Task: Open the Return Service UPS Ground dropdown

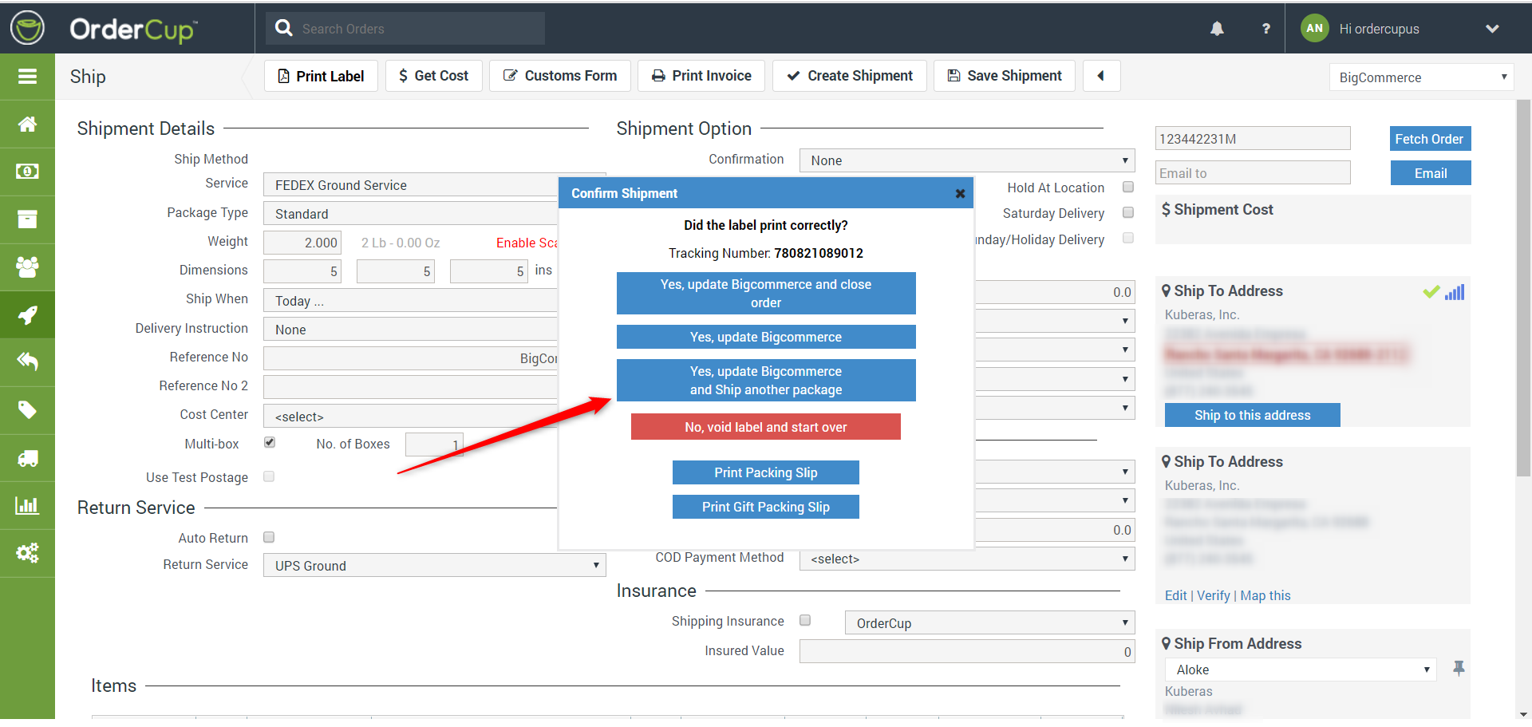Action: 435,565
